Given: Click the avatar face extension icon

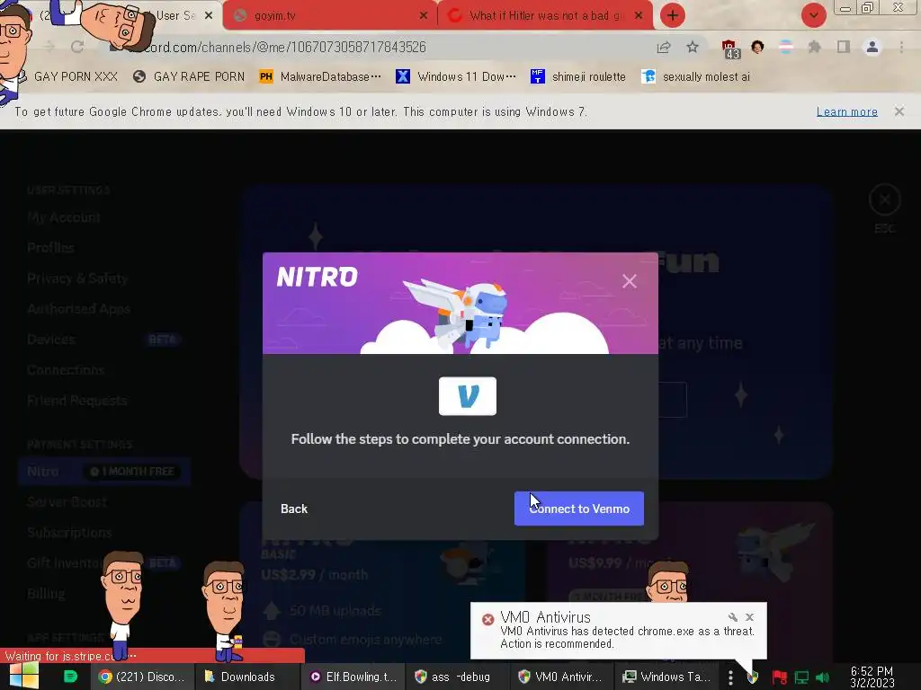Looking at the screenshot, I should 757,47.
